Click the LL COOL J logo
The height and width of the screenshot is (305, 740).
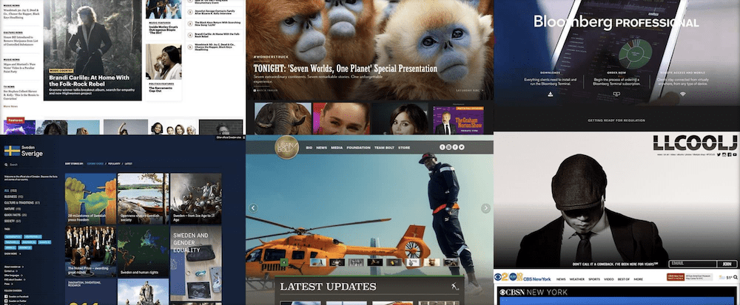coord(695,143)
